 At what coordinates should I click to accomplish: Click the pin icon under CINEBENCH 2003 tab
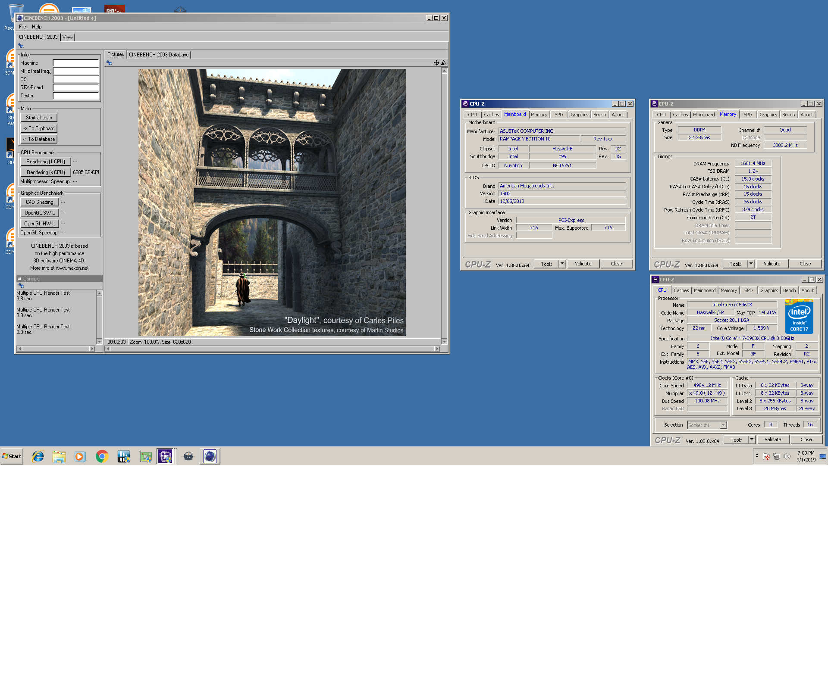(x=21, y=46)
